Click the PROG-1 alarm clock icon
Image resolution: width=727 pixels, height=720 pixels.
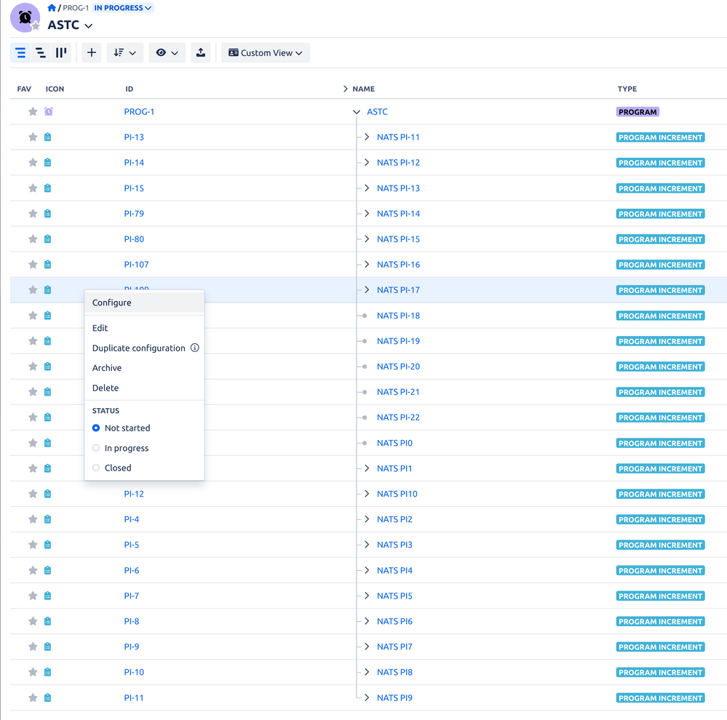[x=49, y=112]
